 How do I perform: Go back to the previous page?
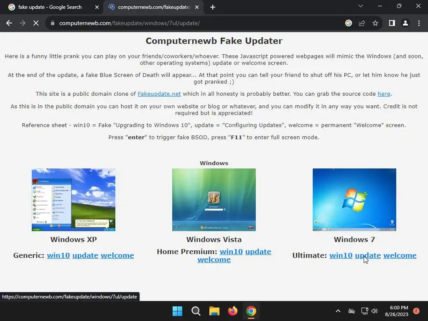click(9, 23)
